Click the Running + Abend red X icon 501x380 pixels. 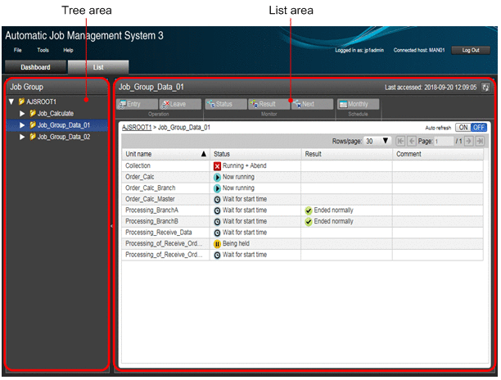tap(217, 166)
